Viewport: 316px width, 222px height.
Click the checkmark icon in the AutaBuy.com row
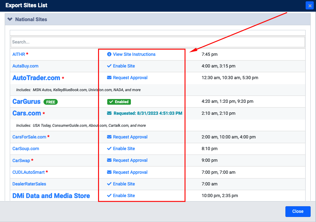[109, 66]
